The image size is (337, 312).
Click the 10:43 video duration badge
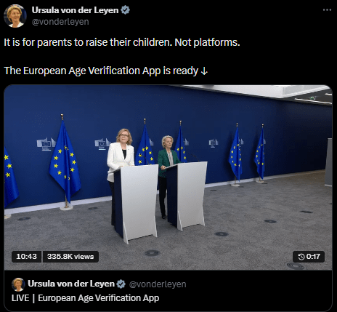coord(26,257)
